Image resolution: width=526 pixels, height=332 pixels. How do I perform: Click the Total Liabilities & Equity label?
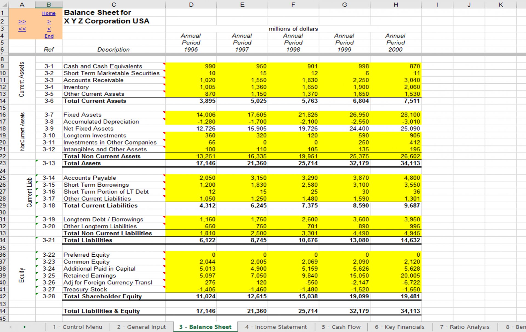click(101, 311)
